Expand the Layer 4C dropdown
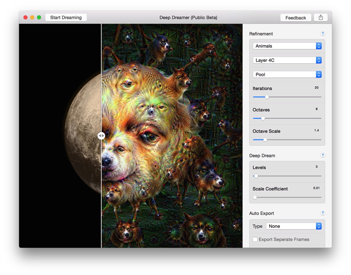The width and height of the screenshot is (351, 275). pos(287,60)
